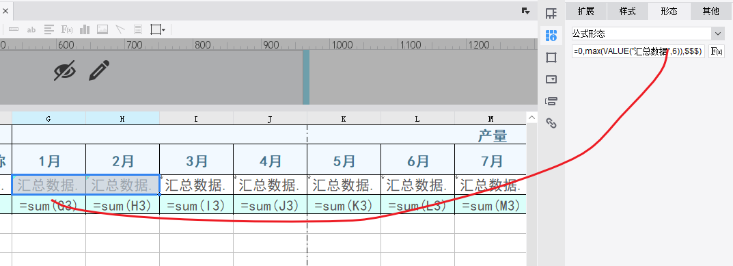Select column header I
The width and height of the screenshot is (733, 266).
(196, 119)
